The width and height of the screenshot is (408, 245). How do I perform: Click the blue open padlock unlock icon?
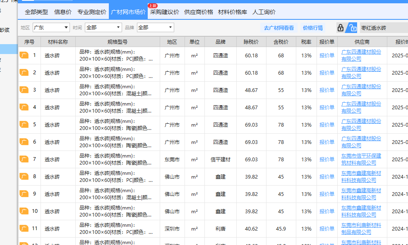coord(352,28)
